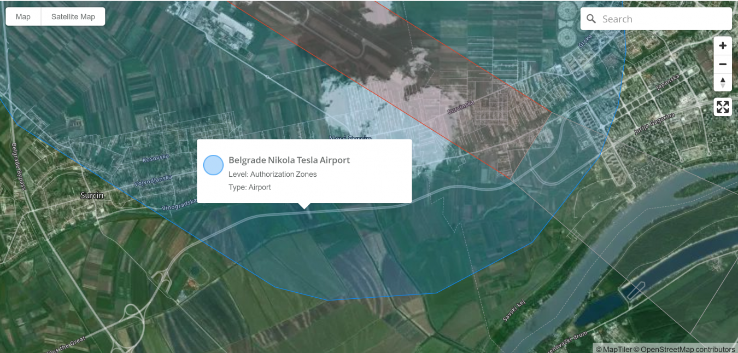Switch to the Satellite Map view
This screenshot has height=353, width=738.
pyautogui.click(x=73, y=16)
